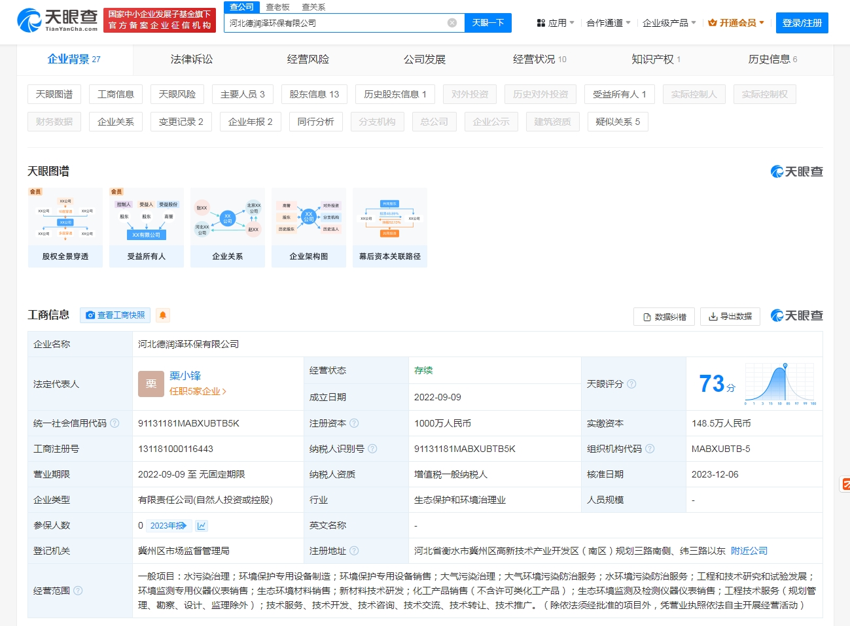
Task: Click help icon next to 天眼评分
Action: (631, 384)
